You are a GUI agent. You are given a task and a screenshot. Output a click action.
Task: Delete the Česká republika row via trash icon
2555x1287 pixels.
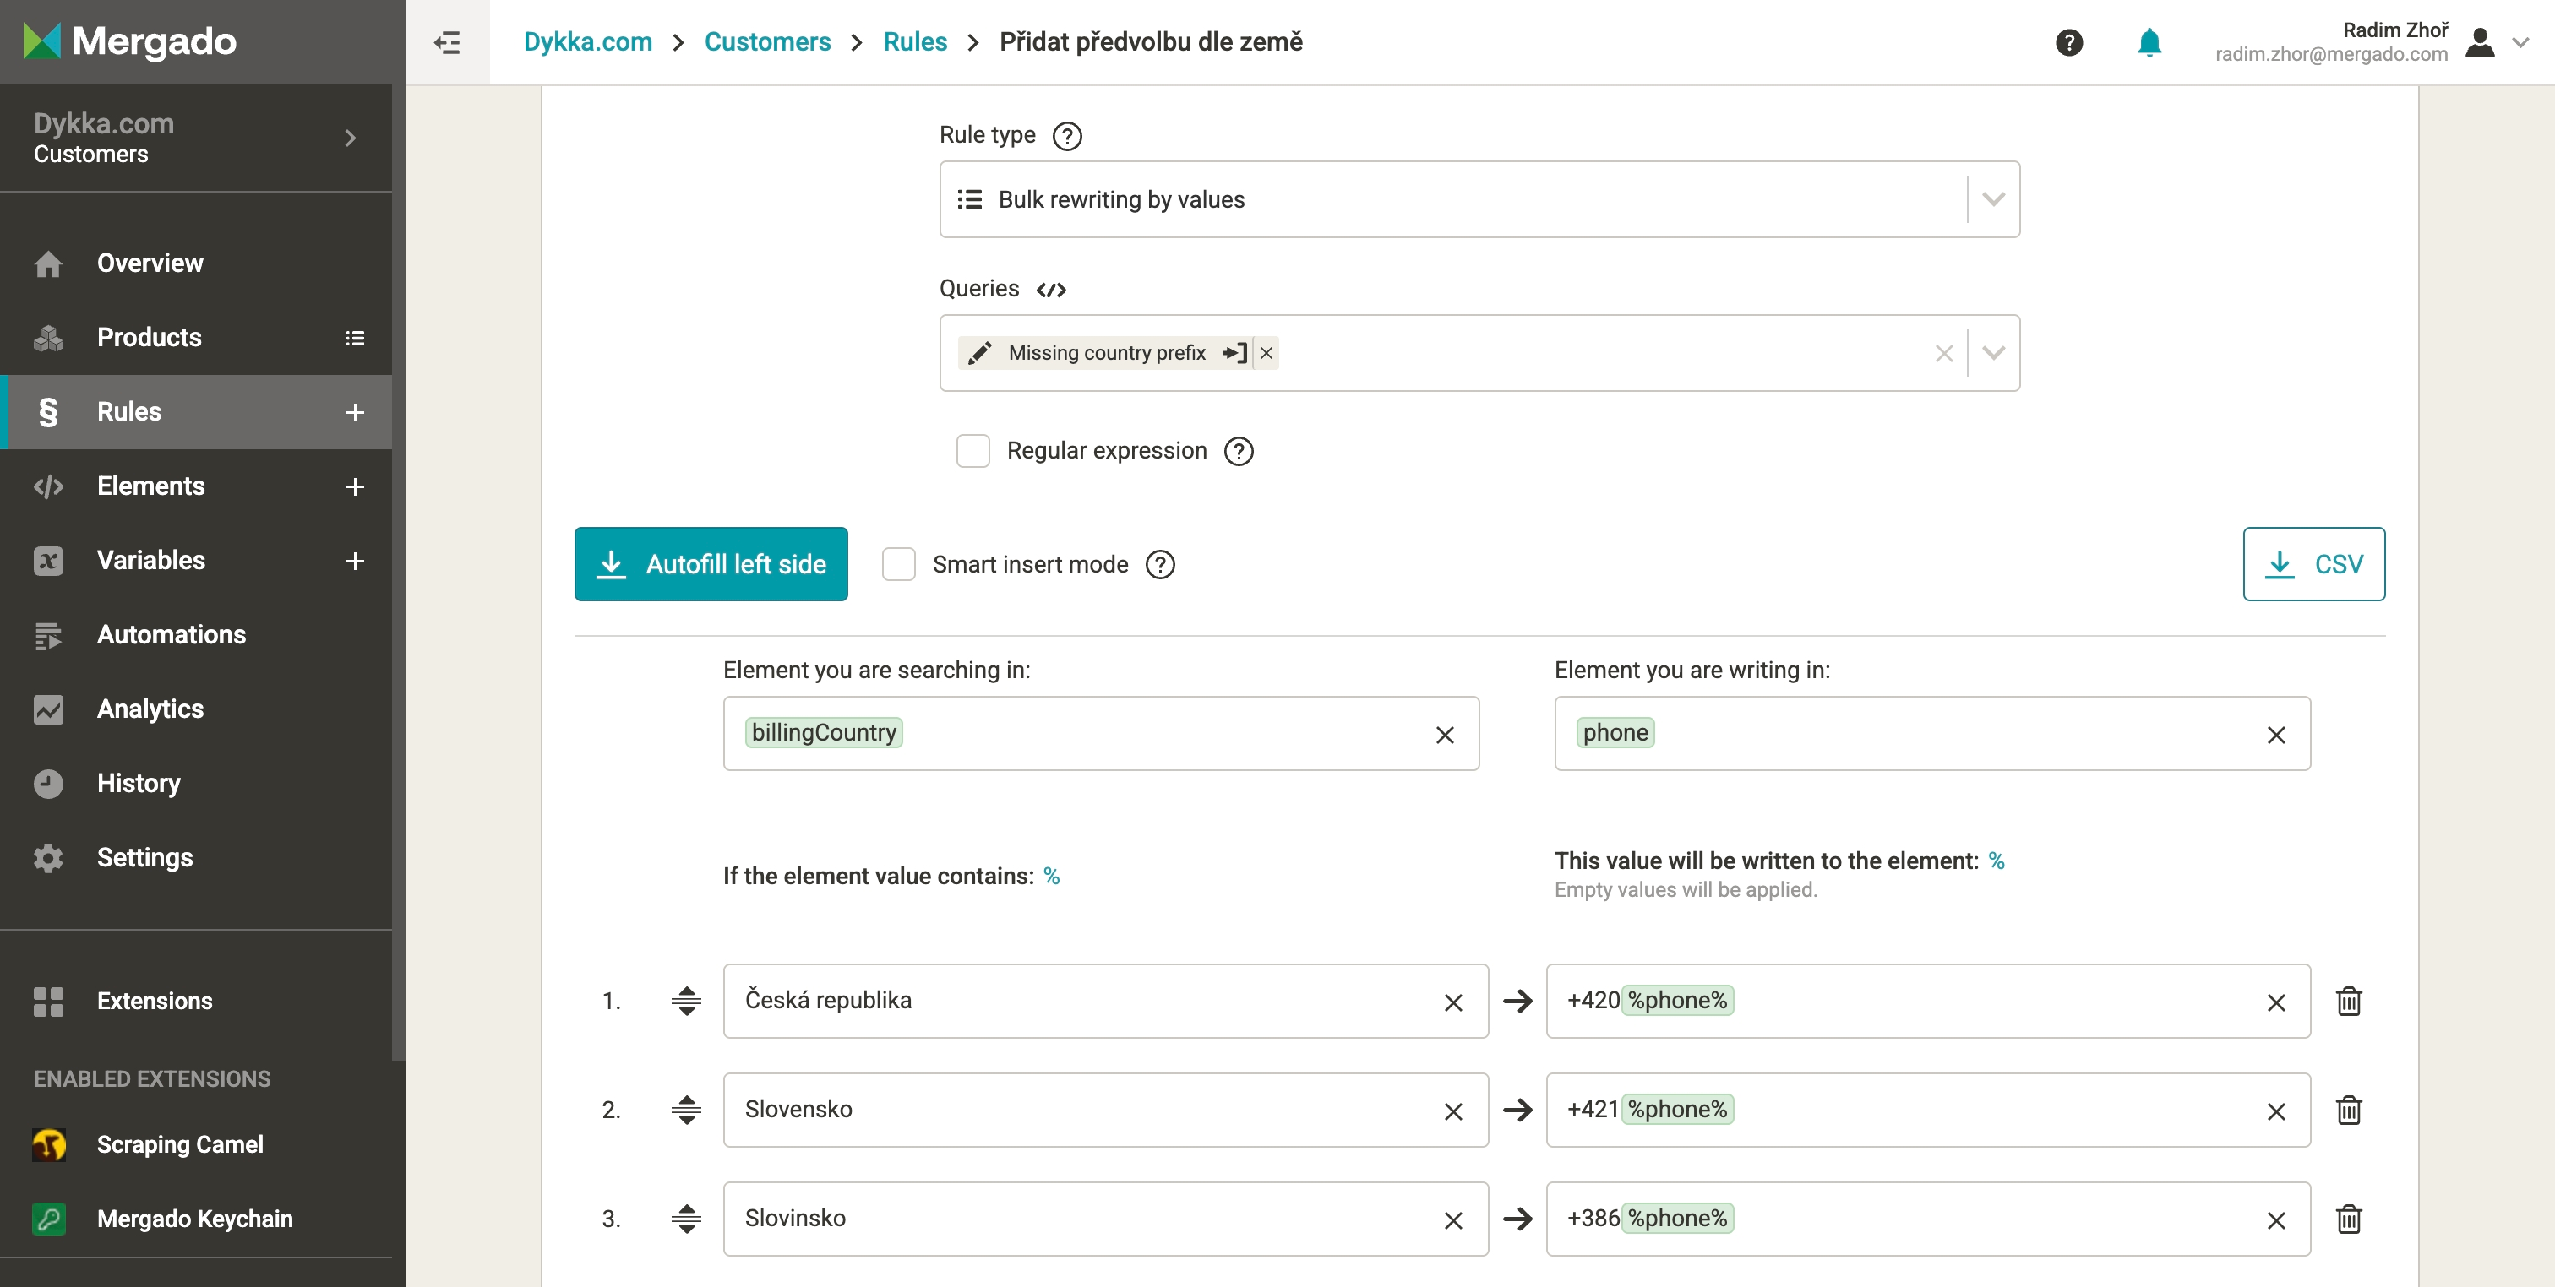coord(2348,1002)
